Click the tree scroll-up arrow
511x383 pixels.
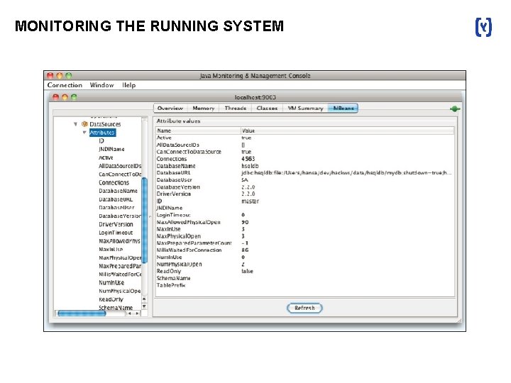(144, 299)
